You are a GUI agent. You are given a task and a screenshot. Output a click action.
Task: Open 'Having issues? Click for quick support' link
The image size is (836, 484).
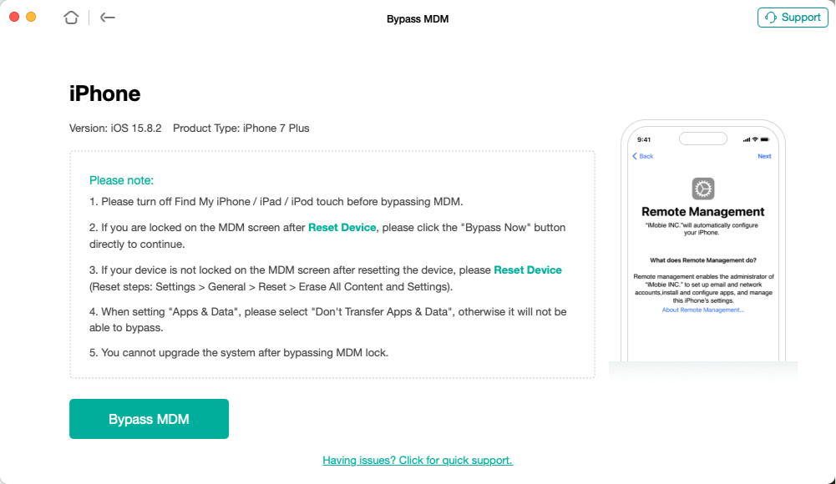click(x=418, y=460)
